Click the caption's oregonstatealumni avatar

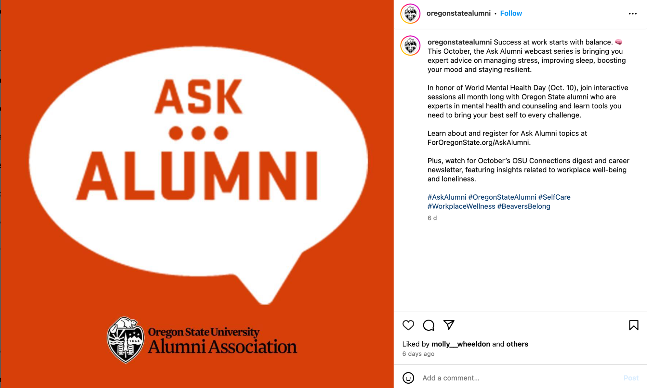(410, 46)
